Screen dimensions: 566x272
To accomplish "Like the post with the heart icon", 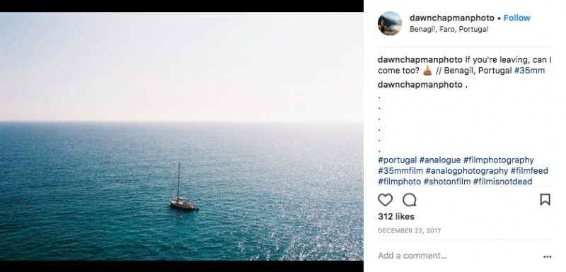I will click(x=385, y=200).
